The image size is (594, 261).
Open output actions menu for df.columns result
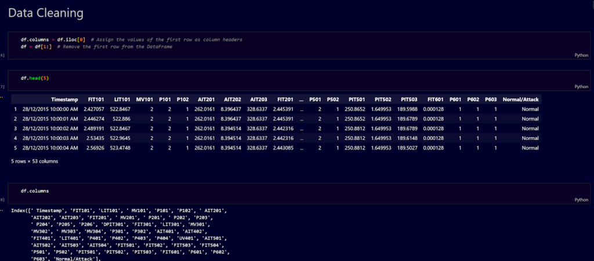3,209
